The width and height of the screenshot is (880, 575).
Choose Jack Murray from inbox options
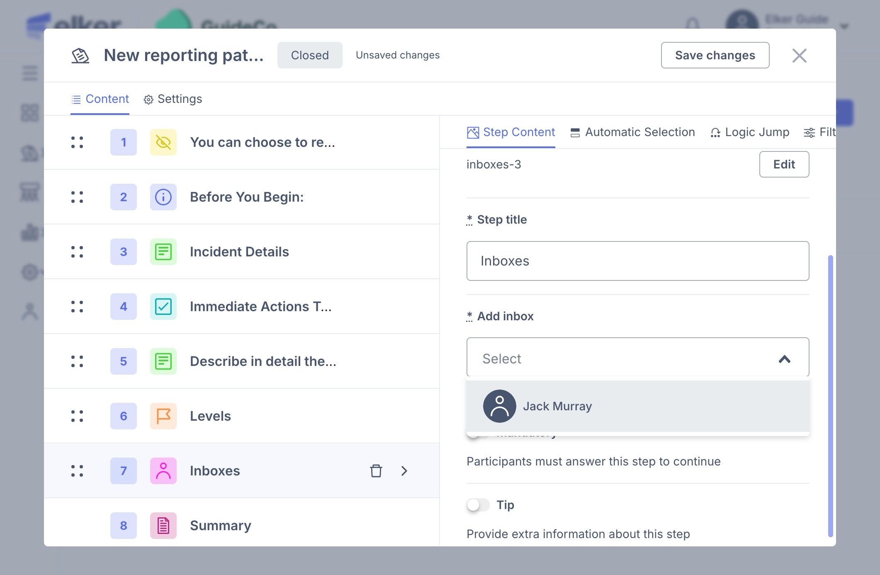coord(557,406)
